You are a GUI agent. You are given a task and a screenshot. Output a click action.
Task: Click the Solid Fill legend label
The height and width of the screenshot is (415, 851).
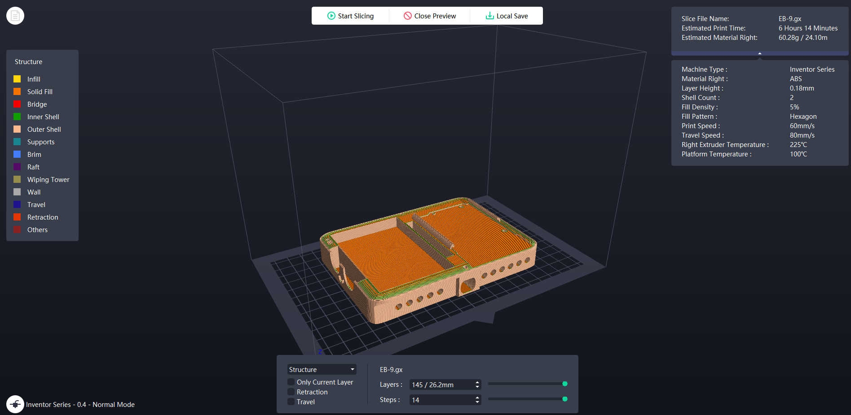click(x=40, y=91)
